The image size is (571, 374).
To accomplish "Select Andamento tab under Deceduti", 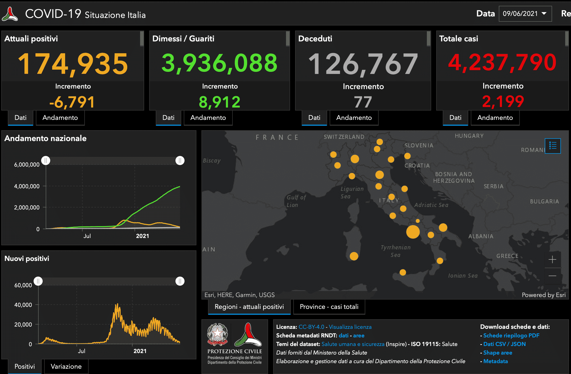I will click(354, 118).
